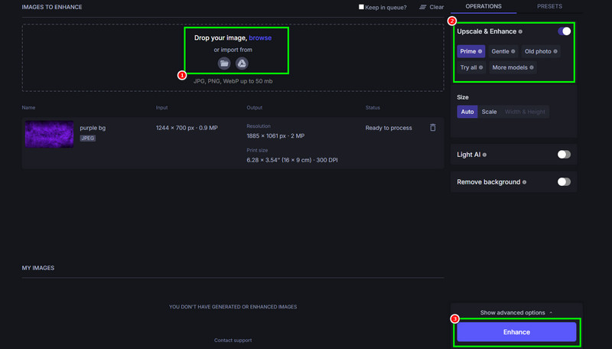Screen dimensions: 612x349
Task: Set Size mode to Scale
Action: click(489, 112)
